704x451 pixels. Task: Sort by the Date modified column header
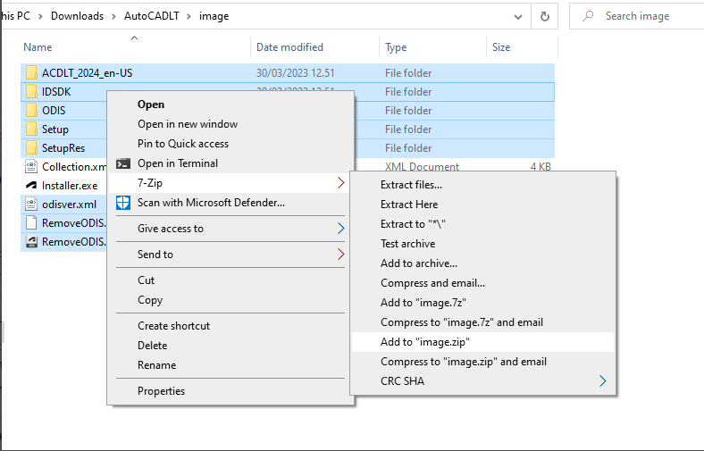click(x=289, y=47)
